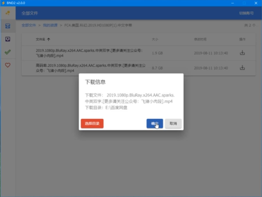This screenshot has height=197, width=262.
Task: Click the BND2 lightning app icon in title bar
Action: 3,3
